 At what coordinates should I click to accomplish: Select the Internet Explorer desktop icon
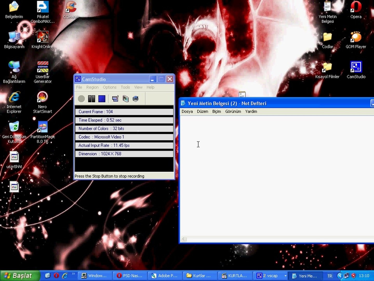(14, 102)
